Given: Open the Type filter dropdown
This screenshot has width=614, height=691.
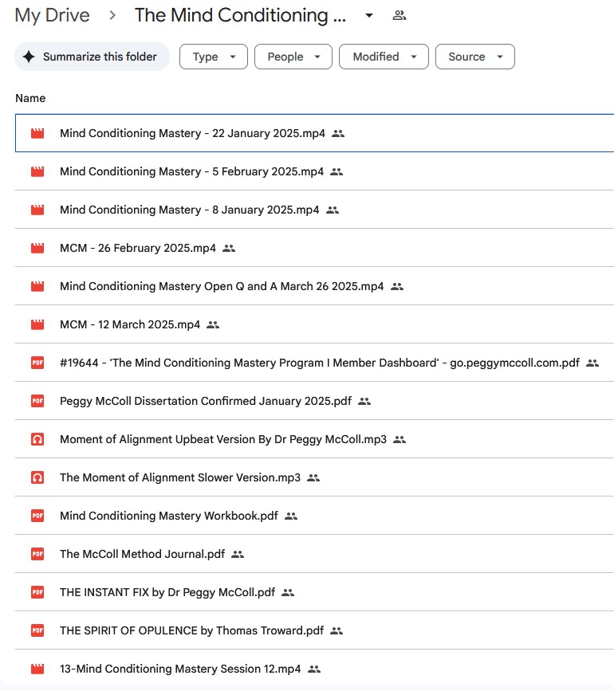Looking at the screenshot, I should (x=214, y=57).
